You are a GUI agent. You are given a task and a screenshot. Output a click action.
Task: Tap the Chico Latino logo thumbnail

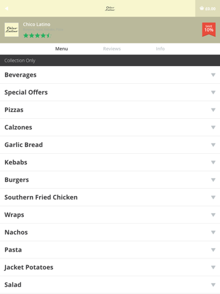pyautogui.click(x=12, y=30)
